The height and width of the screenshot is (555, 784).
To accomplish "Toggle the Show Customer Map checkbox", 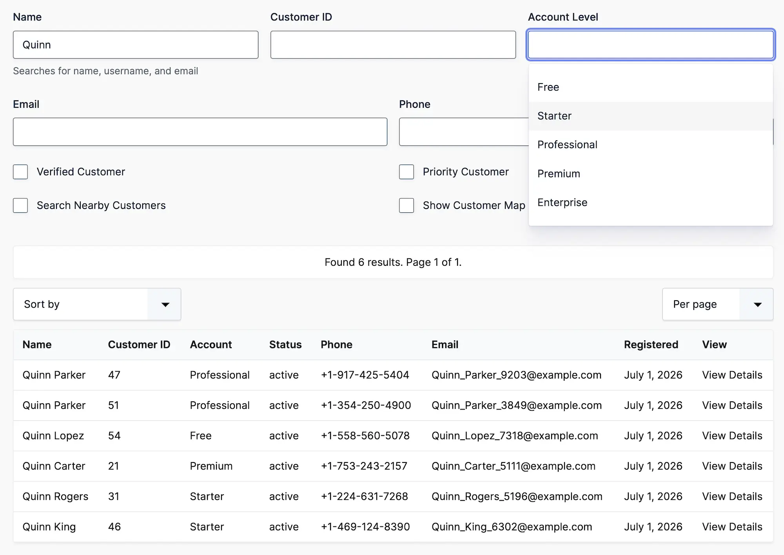I will pyautogui.click(x=407, y=205).
